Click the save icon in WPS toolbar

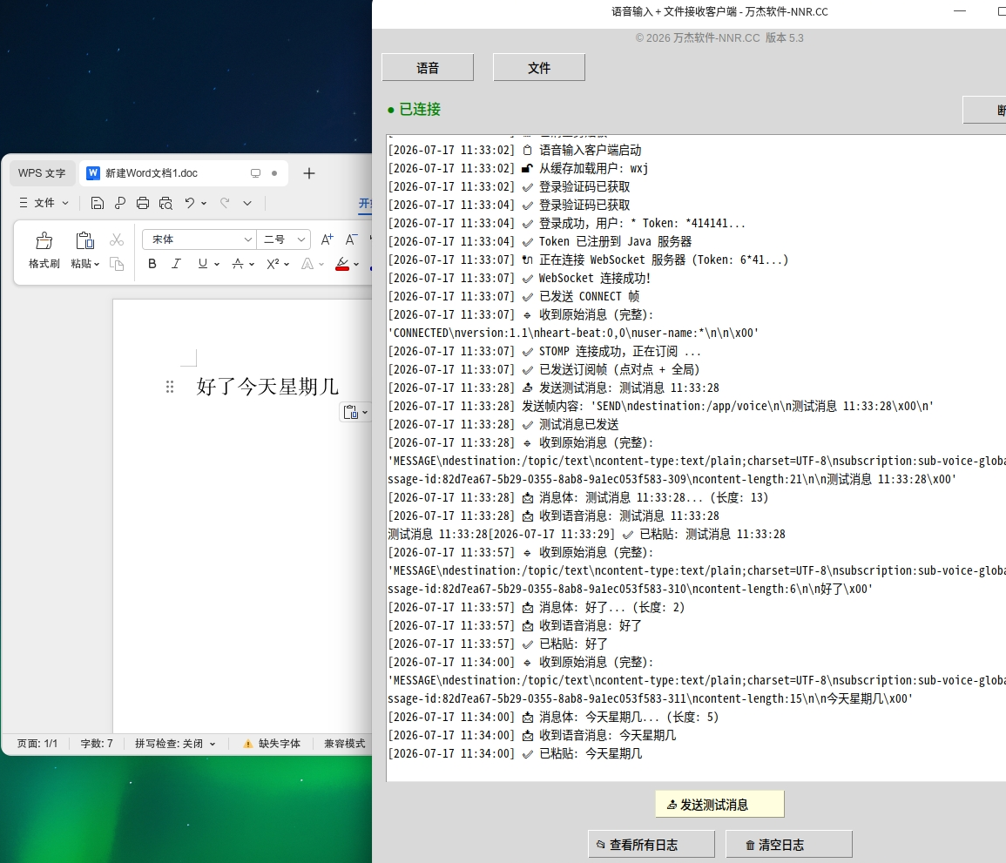97,204
